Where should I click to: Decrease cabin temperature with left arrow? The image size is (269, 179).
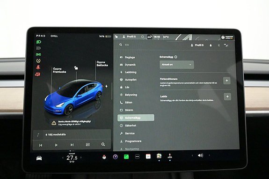tap(63, 157)
